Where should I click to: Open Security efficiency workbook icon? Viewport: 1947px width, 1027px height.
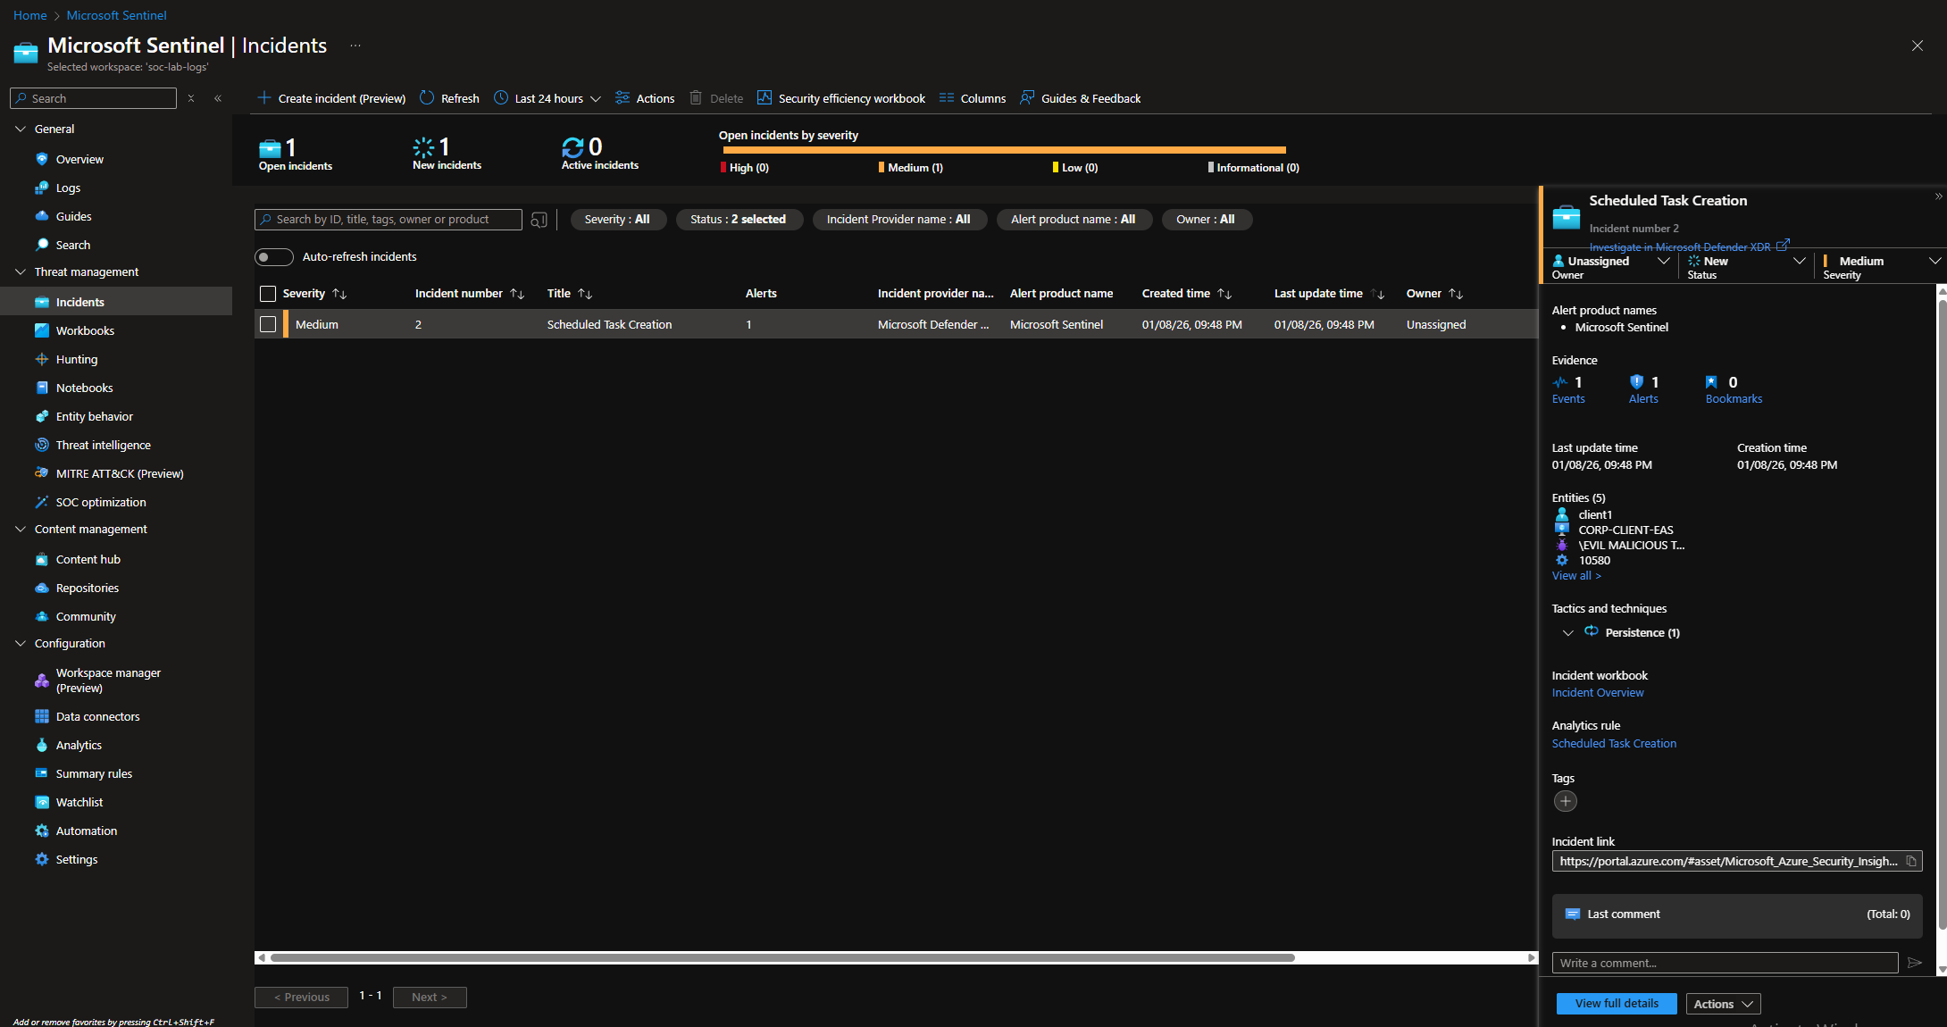coord(765,98)
